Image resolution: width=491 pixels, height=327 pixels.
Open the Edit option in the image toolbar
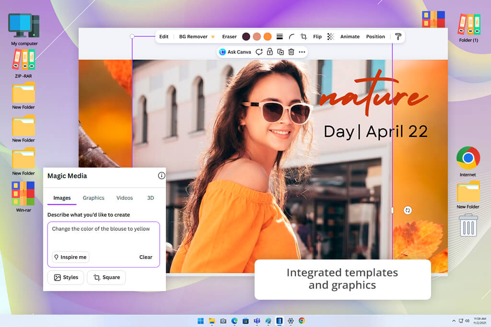(x=164, y=36)
